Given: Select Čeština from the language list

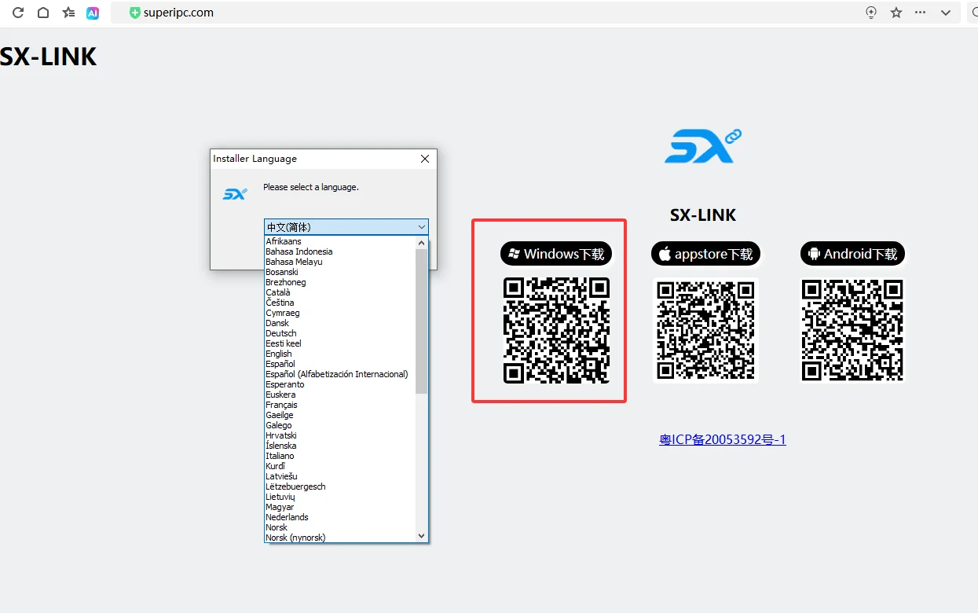Looking at the screenshot, I should (x=339, y=303).
